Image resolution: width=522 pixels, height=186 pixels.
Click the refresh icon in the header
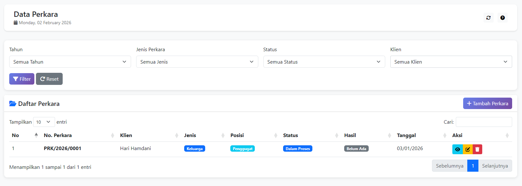(488, 18)
